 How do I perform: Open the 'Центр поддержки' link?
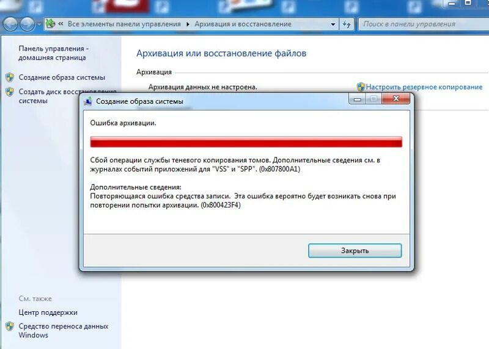(48, 312)
